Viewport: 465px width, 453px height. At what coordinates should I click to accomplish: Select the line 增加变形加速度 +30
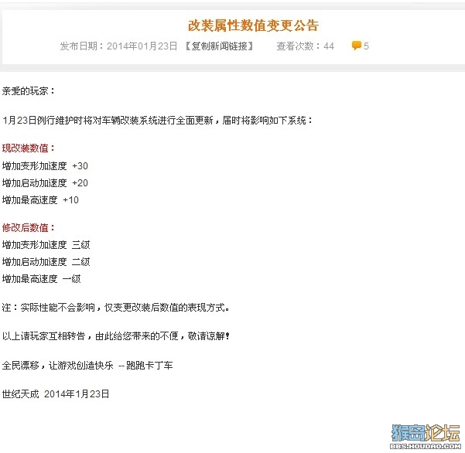(x=45, y=166)
